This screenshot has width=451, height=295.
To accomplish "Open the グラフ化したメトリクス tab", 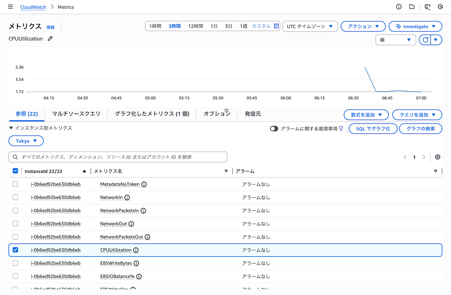I will click(x=152, y=114).
